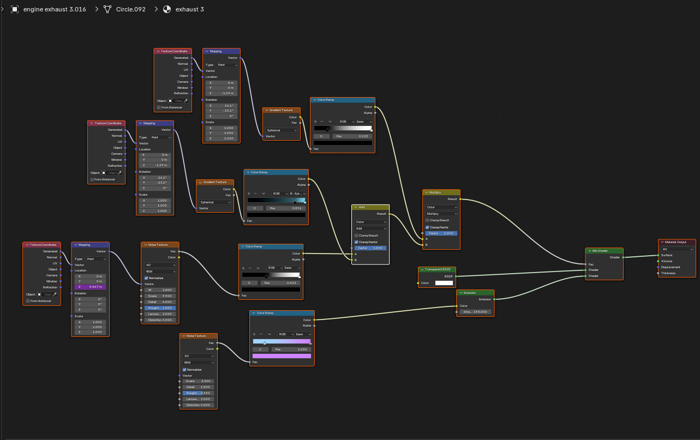Click W 2.800 field in Noise Texture
This screenshot has height=440, width=700.
point(160,290)
